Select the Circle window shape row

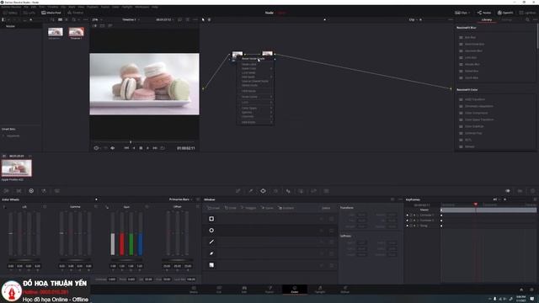click(269, 230)
